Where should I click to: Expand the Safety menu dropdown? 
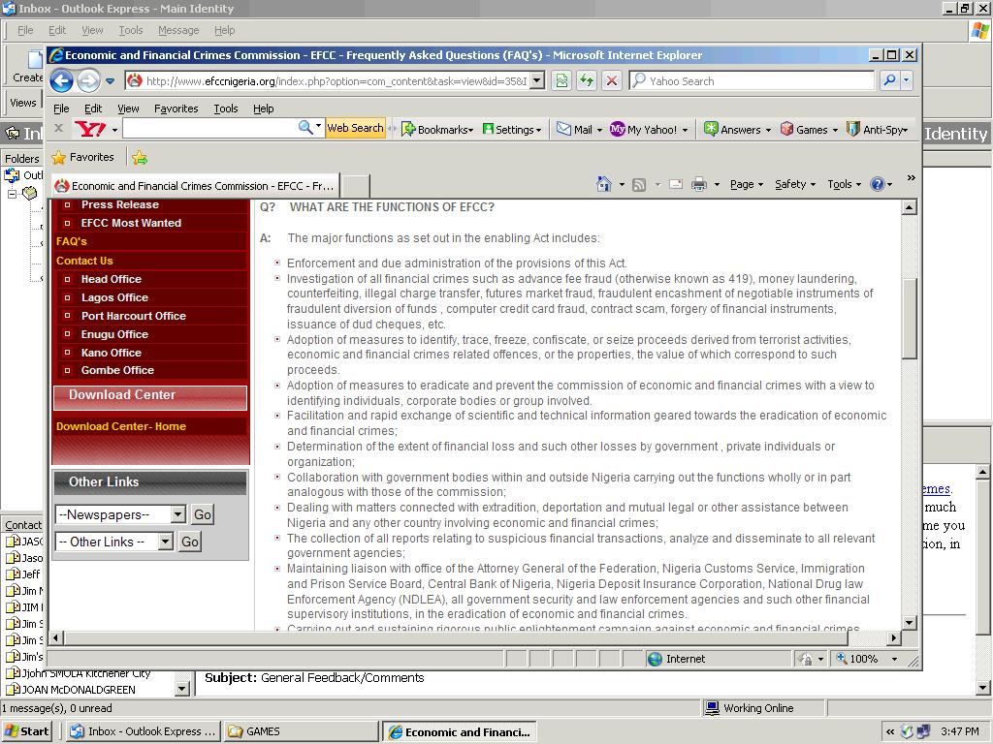pos(795,184)
